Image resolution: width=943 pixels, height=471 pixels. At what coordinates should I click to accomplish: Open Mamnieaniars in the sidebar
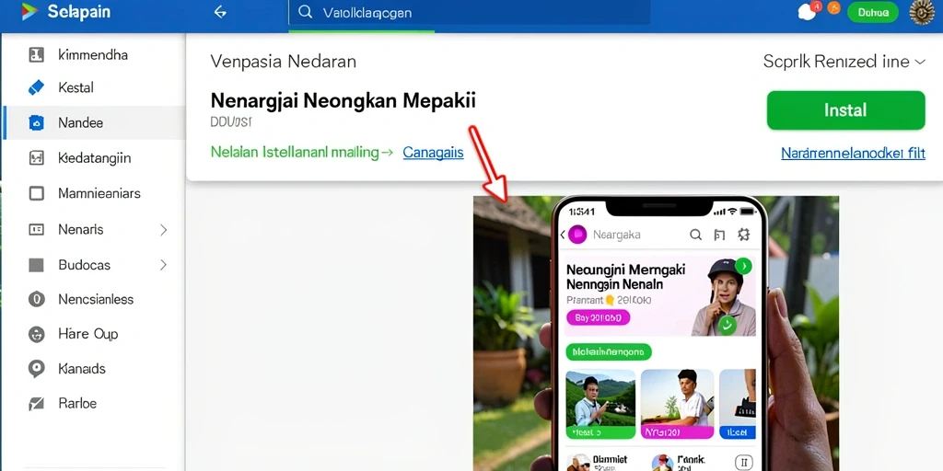[x=99, y=193]
